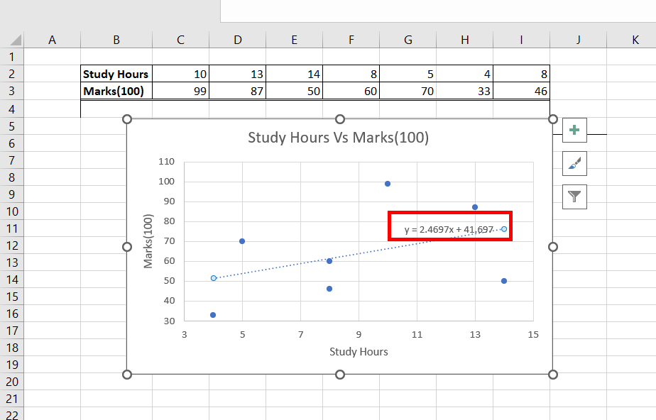
Task: Select cell with study hours value 5
Action: tap(408, 74)
